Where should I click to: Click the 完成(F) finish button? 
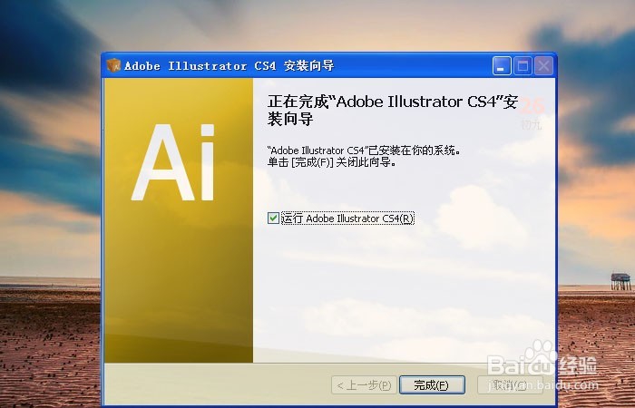pyautogui.click(x=432, y=385)
